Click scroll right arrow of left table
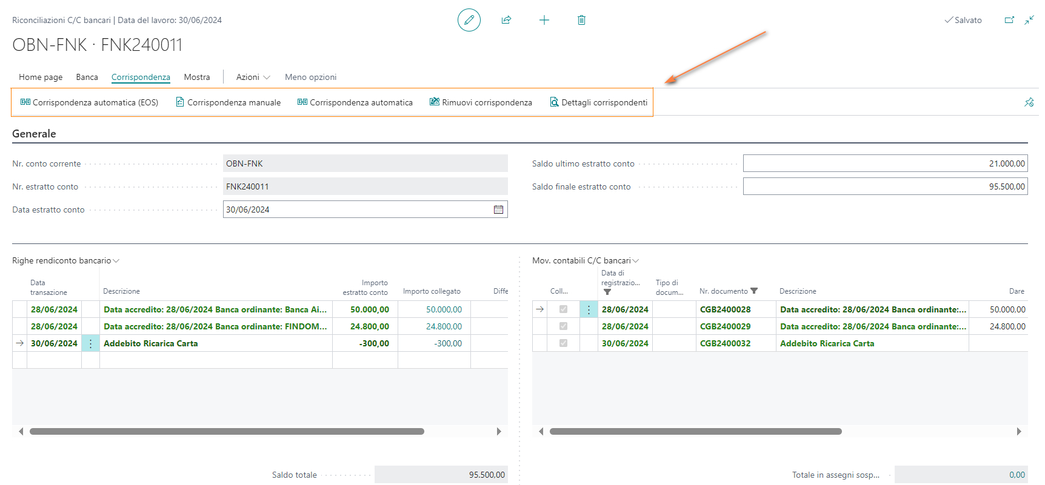 coord(499,432)
